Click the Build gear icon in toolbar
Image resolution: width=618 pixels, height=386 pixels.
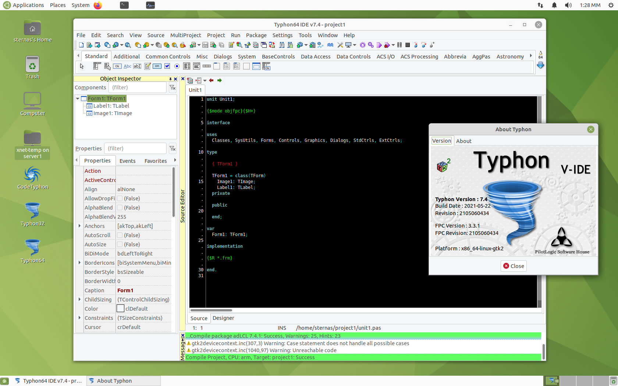363,45
